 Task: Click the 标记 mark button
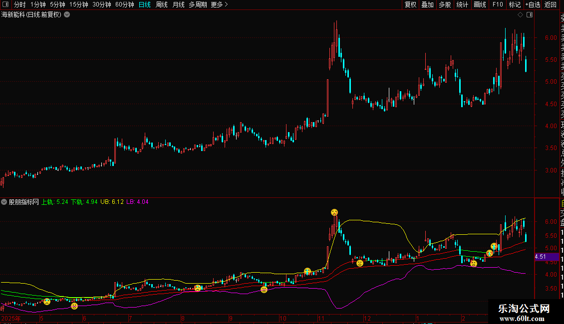coord(515,4)
